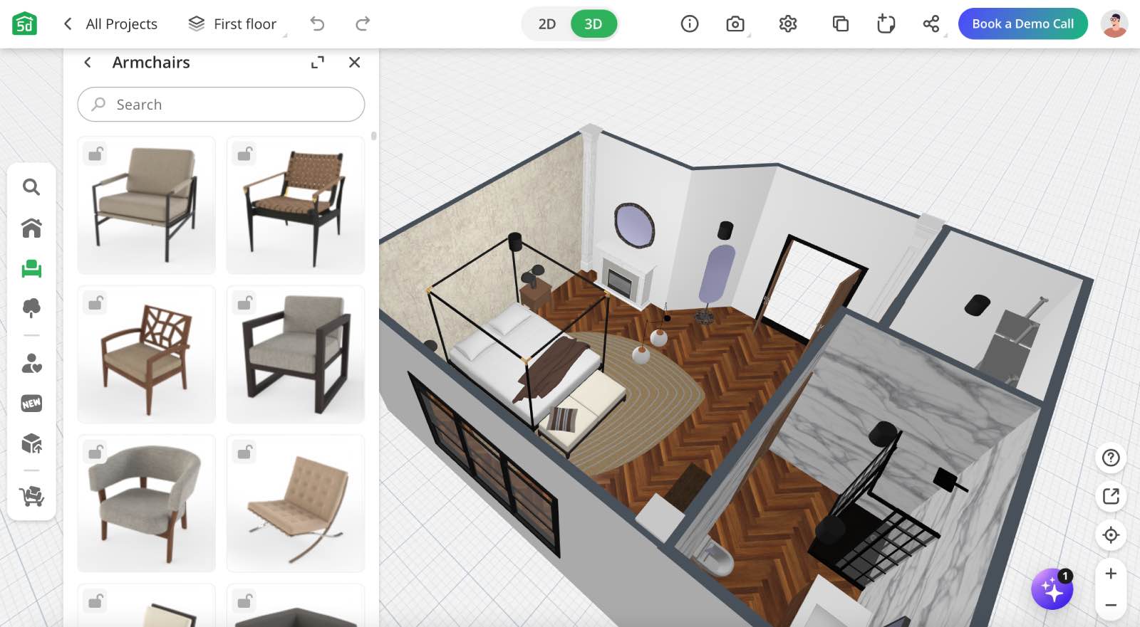This screenshot has width=1140, height=627.
Task: Click the undo arrow icon
Action: pos(317,24)
